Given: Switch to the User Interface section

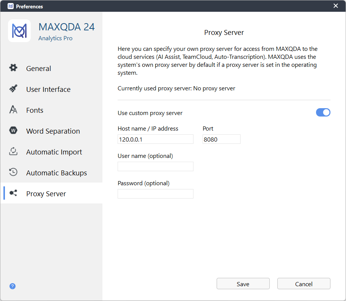Looking at the screenshot, I should pos(52,89).
